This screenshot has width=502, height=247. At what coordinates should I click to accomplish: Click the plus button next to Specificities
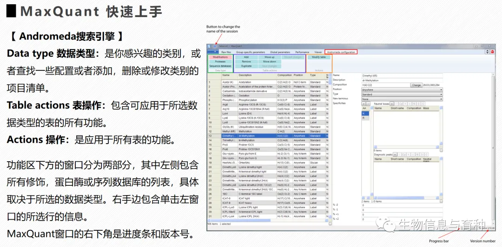point(363,104)
